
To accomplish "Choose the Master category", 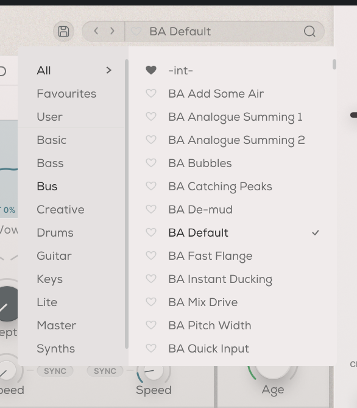I will (x=57, y=325).
